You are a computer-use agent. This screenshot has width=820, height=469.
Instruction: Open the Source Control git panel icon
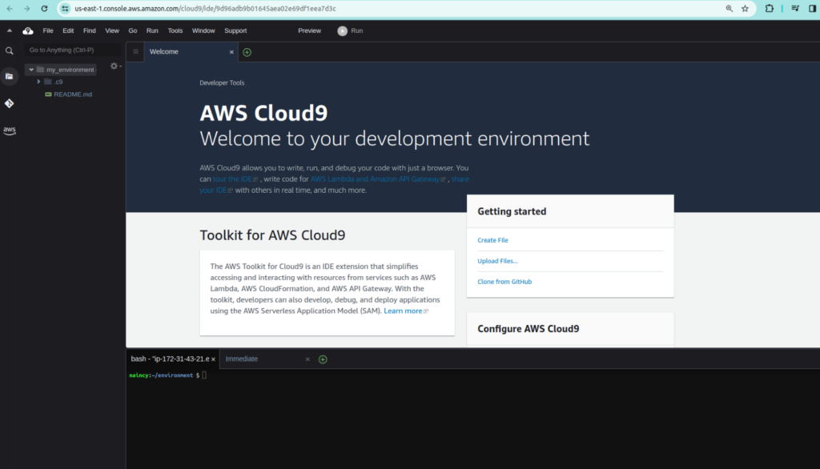(10, 103)
